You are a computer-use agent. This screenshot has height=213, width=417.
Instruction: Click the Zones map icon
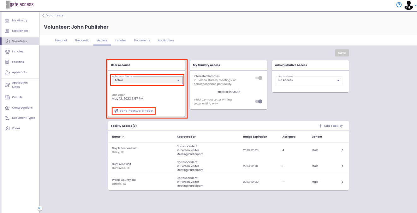(x=7, y=128)
